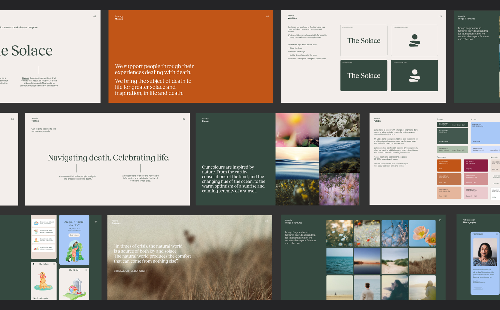This screenshot has height=310, width=500.
Task: Click the purple lavender heather photo in Colour slide
Action: point(339,189)
